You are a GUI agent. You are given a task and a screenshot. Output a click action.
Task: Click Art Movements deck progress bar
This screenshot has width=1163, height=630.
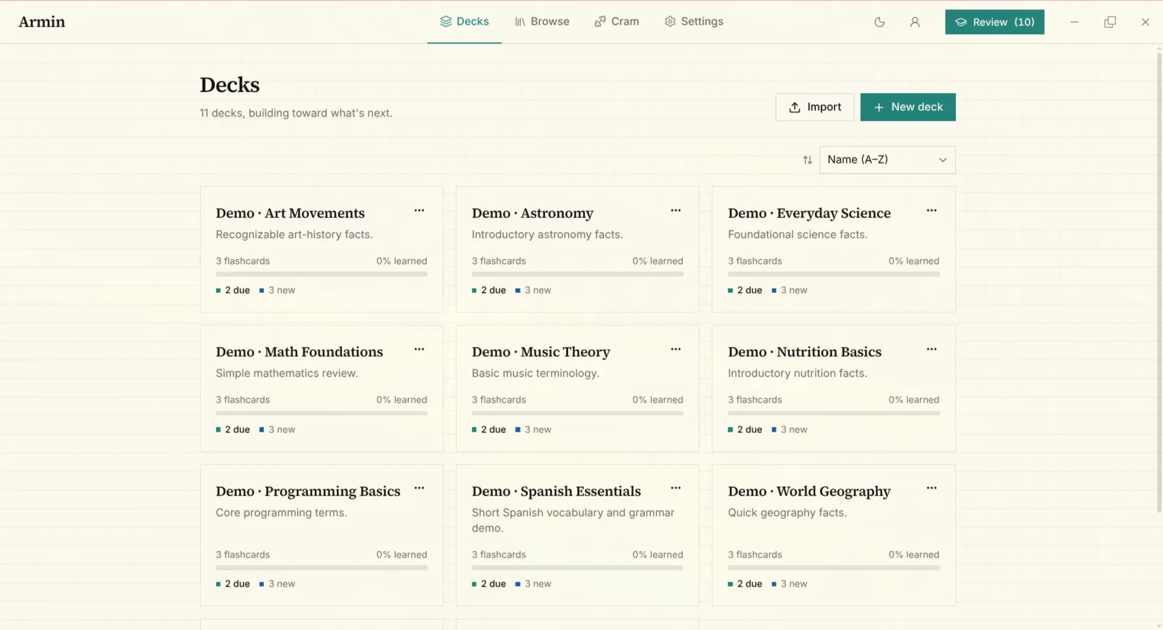(322, 274)
